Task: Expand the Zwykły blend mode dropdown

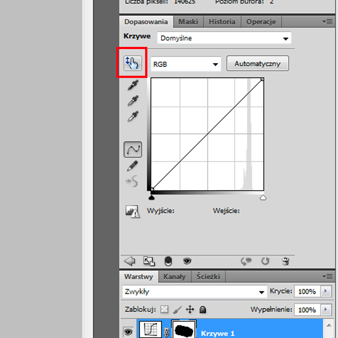Action: pyautogui.click(x=195, y=292)
